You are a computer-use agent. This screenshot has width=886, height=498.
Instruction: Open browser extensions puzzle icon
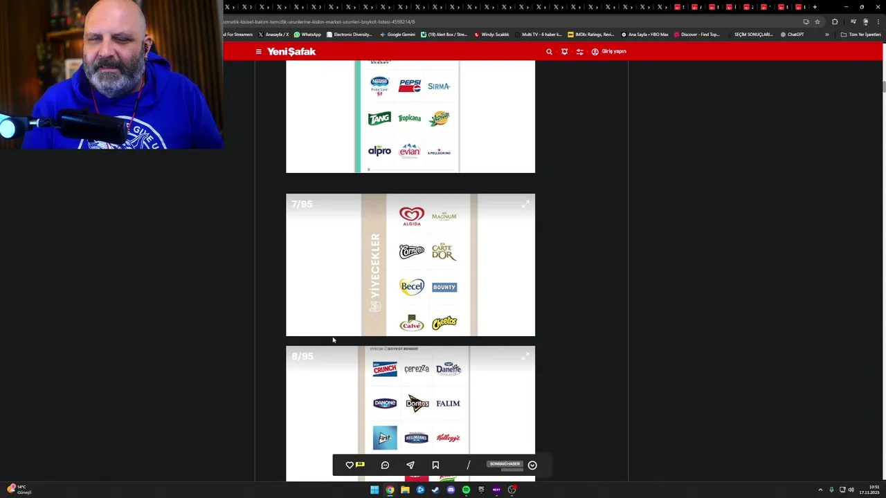[835, 21]
